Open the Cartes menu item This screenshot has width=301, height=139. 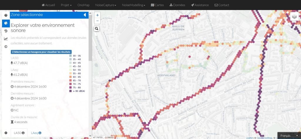157,5
